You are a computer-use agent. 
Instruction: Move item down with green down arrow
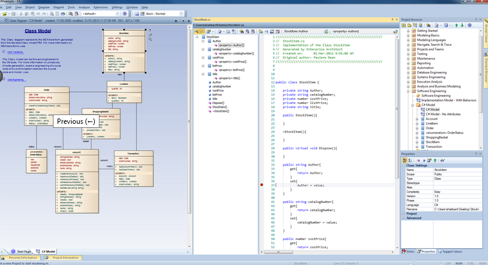pos(462,25)
